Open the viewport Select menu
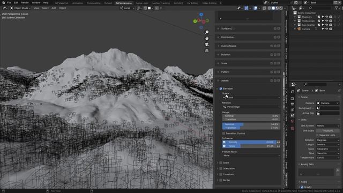Screen dimensions: 343x193 (45, 8)
